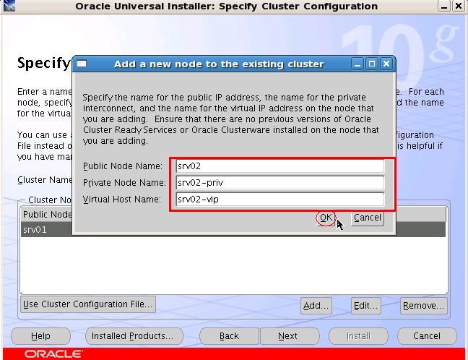The width and height of the screenshot is (468, 360).
Task: Minimize the Oracle Universal Installer window
Action: coord(444,6)
